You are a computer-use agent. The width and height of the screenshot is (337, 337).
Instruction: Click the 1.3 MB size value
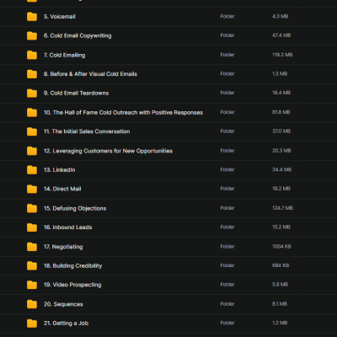click(280, 74)
